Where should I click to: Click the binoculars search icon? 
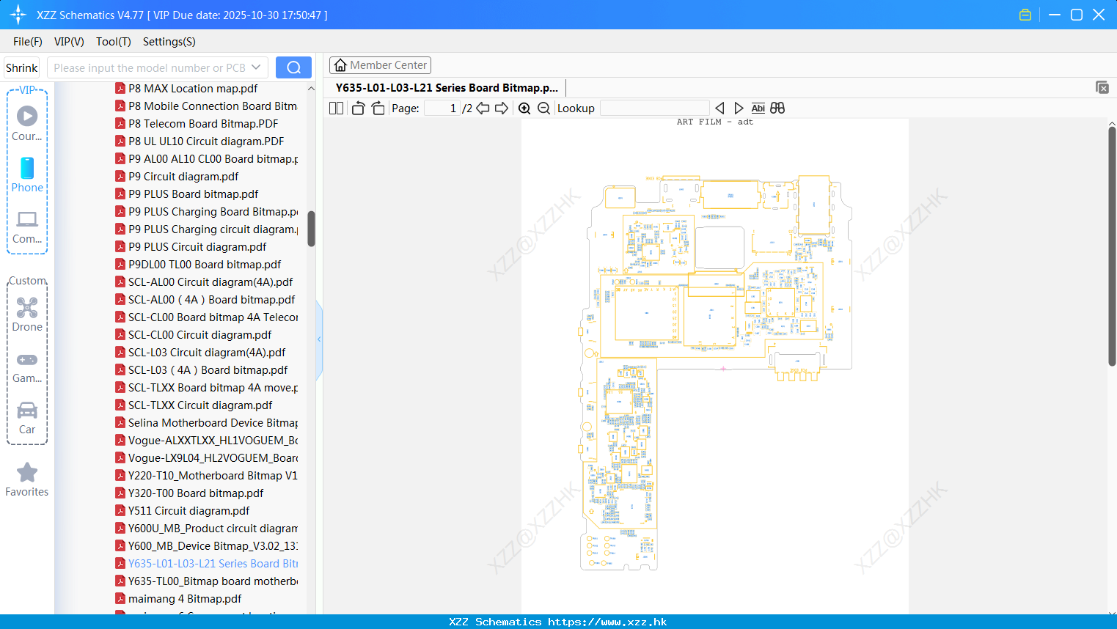(x=777, y=108)
